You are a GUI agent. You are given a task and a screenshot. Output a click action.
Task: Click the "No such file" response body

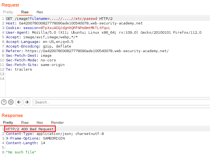coord(21,152)
